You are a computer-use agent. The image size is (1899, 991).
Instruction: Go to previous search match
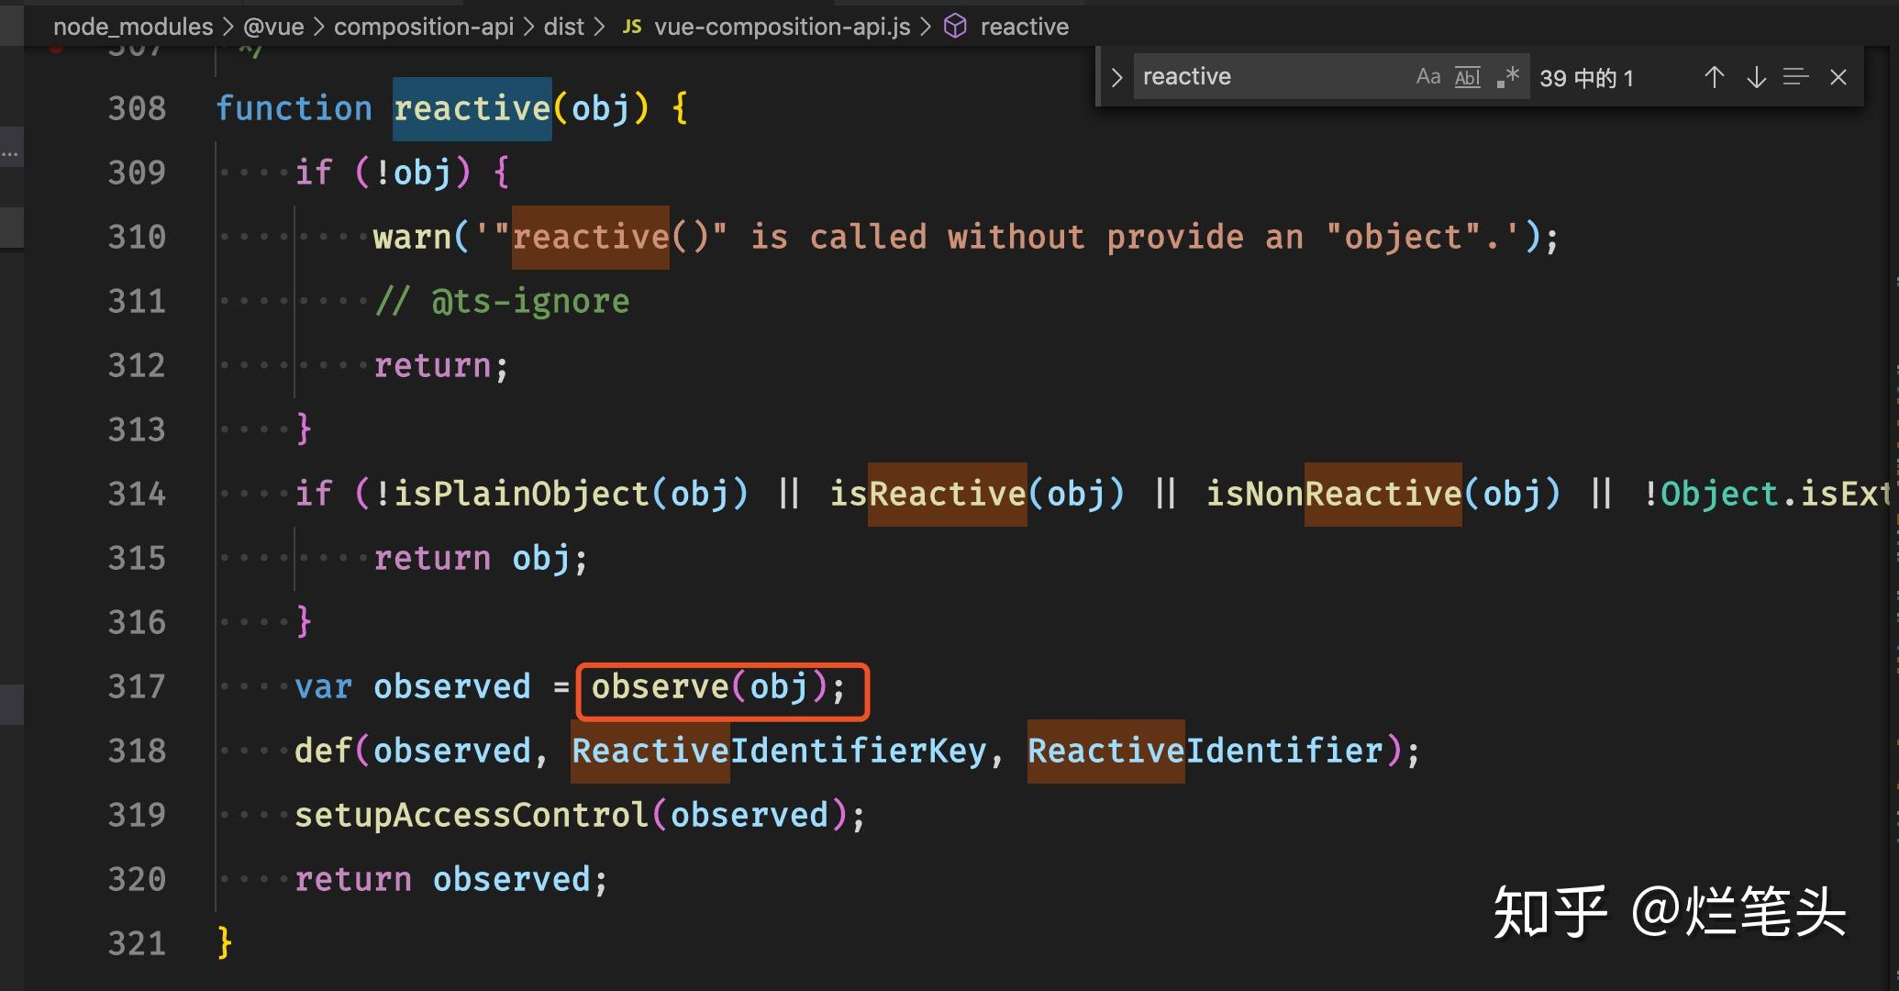[1714, 77]
